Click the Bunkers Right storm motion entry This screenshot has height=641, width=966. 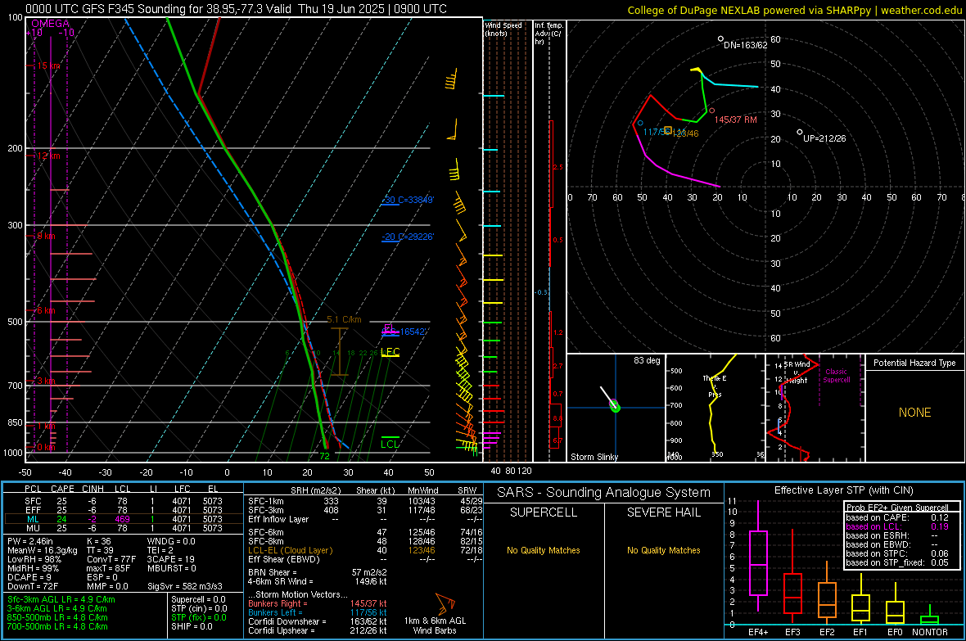[x=318, y=604]
